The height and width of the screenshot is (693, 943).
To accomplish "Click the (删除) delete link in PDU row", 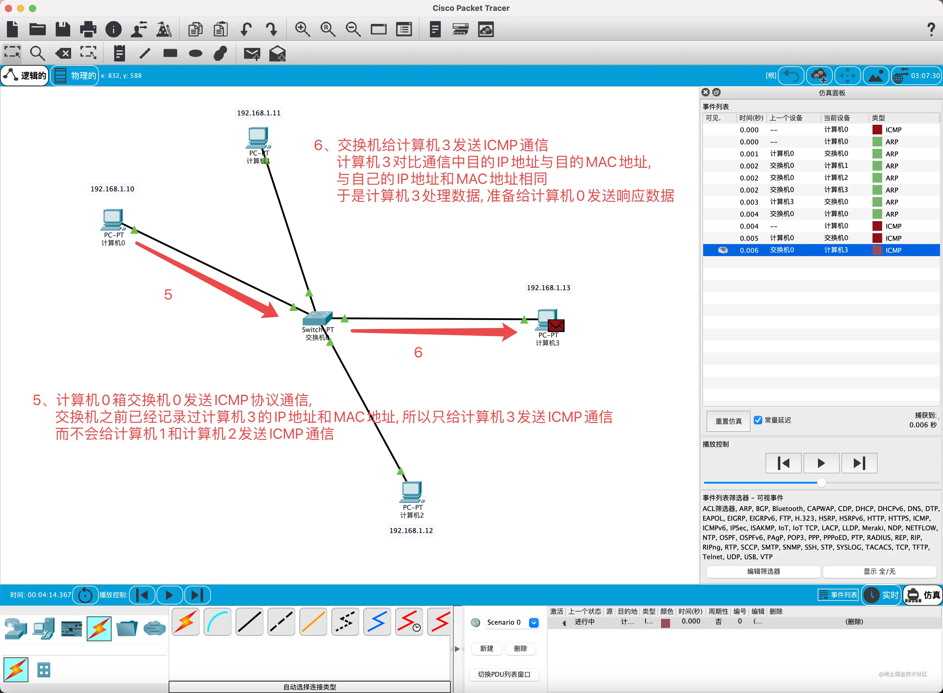I will point(854,622).
